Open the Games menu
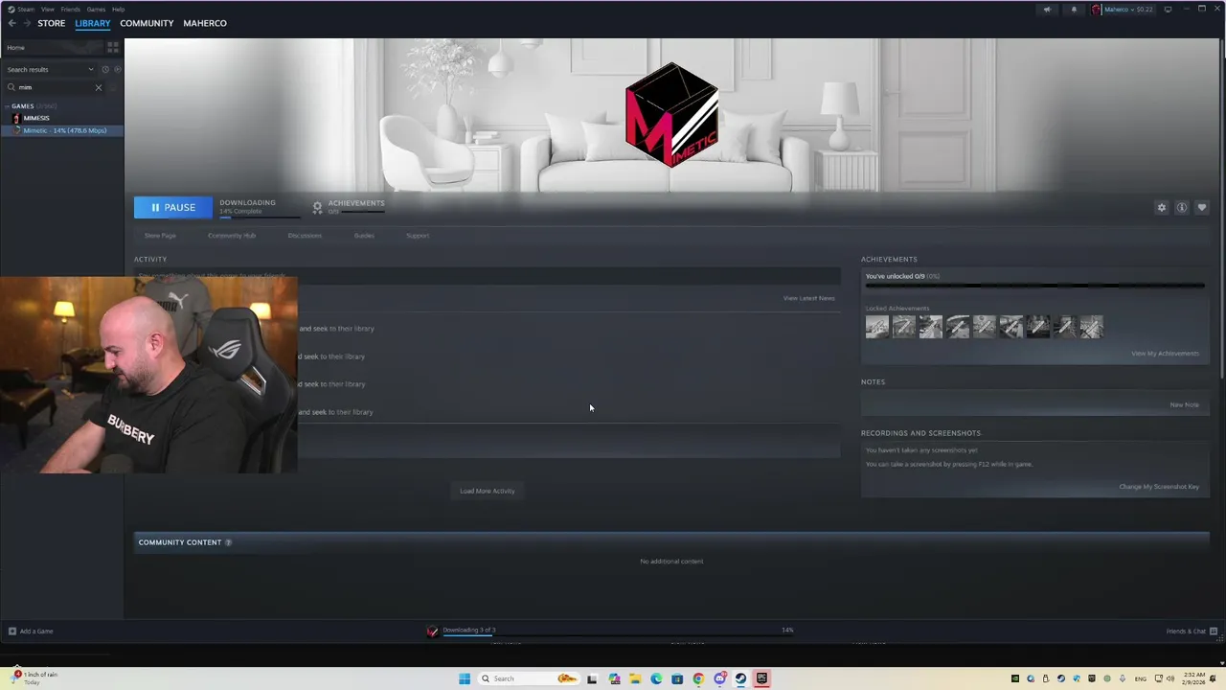The width and height of the screenshot is (1226, 690). tap(96, 9)
